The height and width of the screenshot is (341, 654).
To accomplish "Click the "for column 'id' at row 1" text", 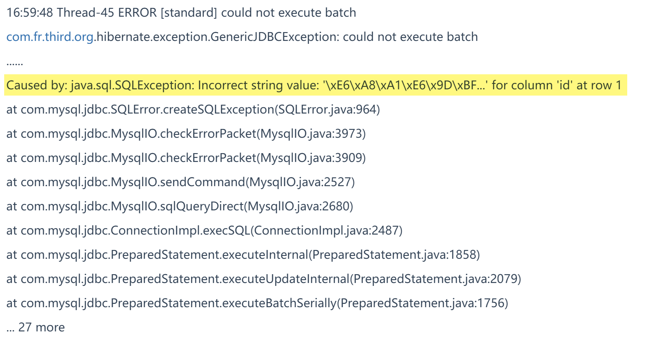I will tap(557, 86).
